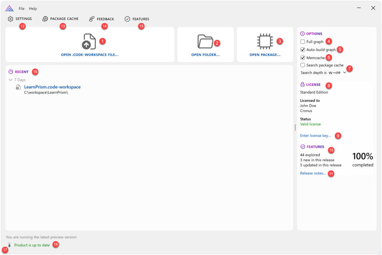
Task: Click the OPEN FOLDER... button
Action: (x=206, y=44)
